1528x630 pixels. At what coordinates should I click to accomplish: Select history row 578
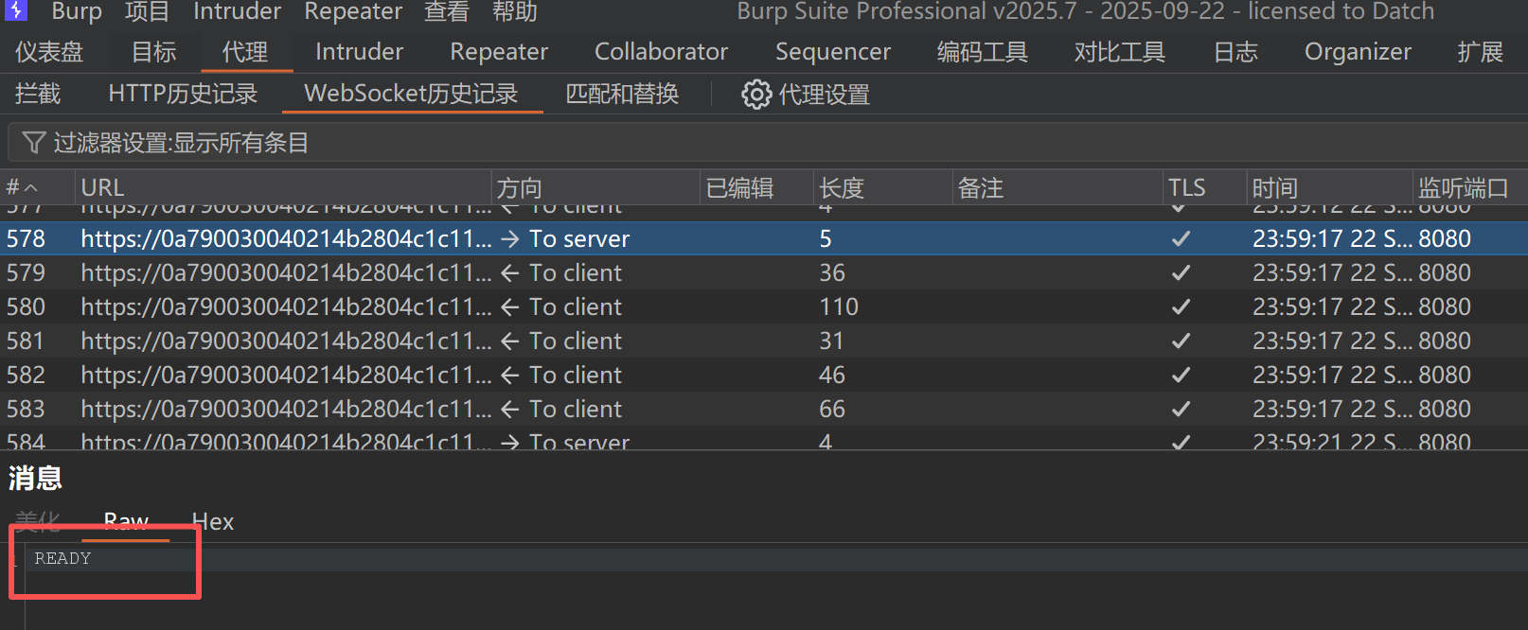(764, 239)
